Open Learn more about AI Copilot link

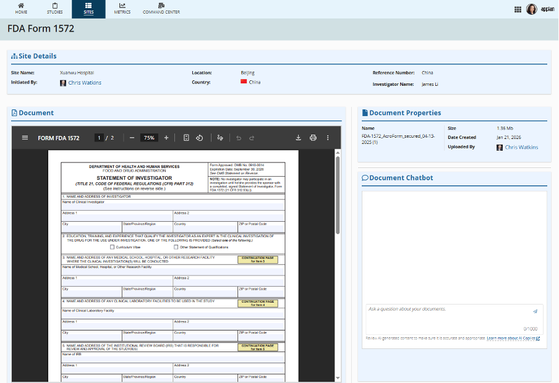pyautogui.click(x=513, y=339)
